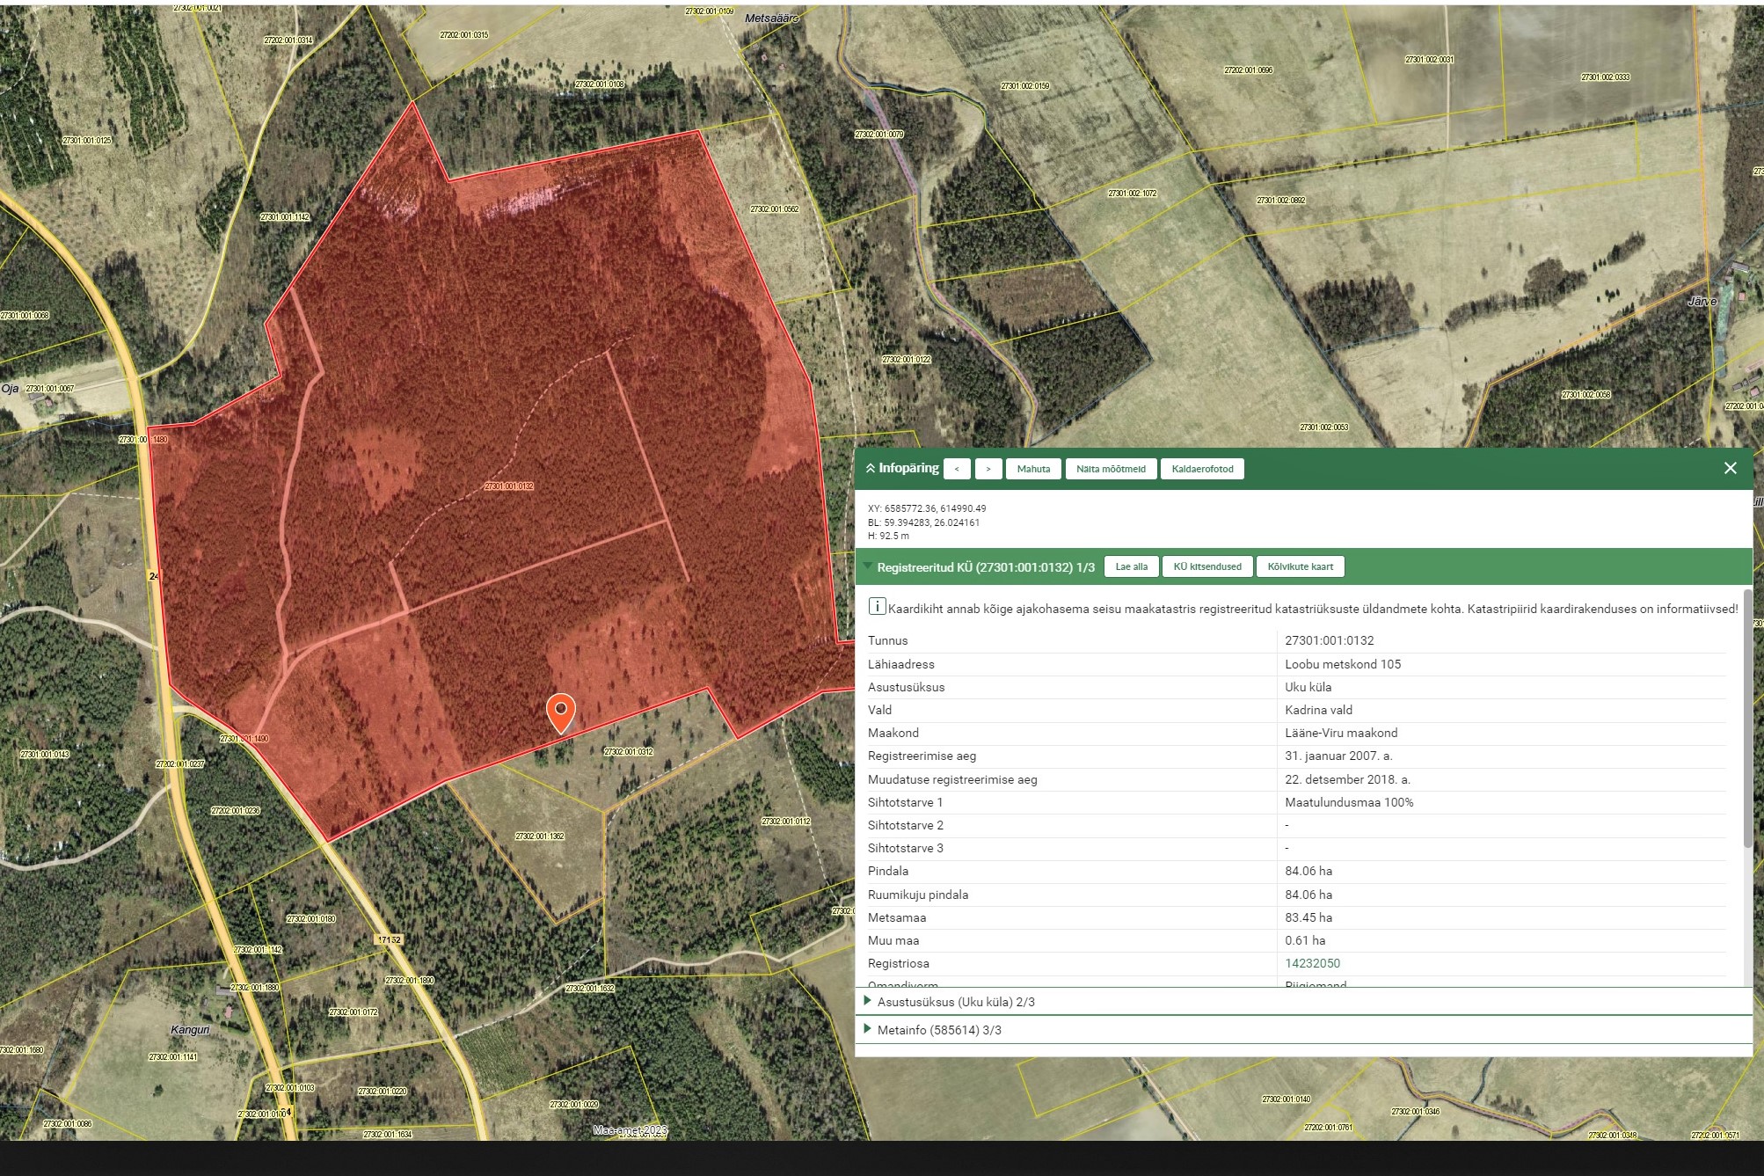
Task: Open Registriosa link 14232050
Action: [x=1312, y=963]
